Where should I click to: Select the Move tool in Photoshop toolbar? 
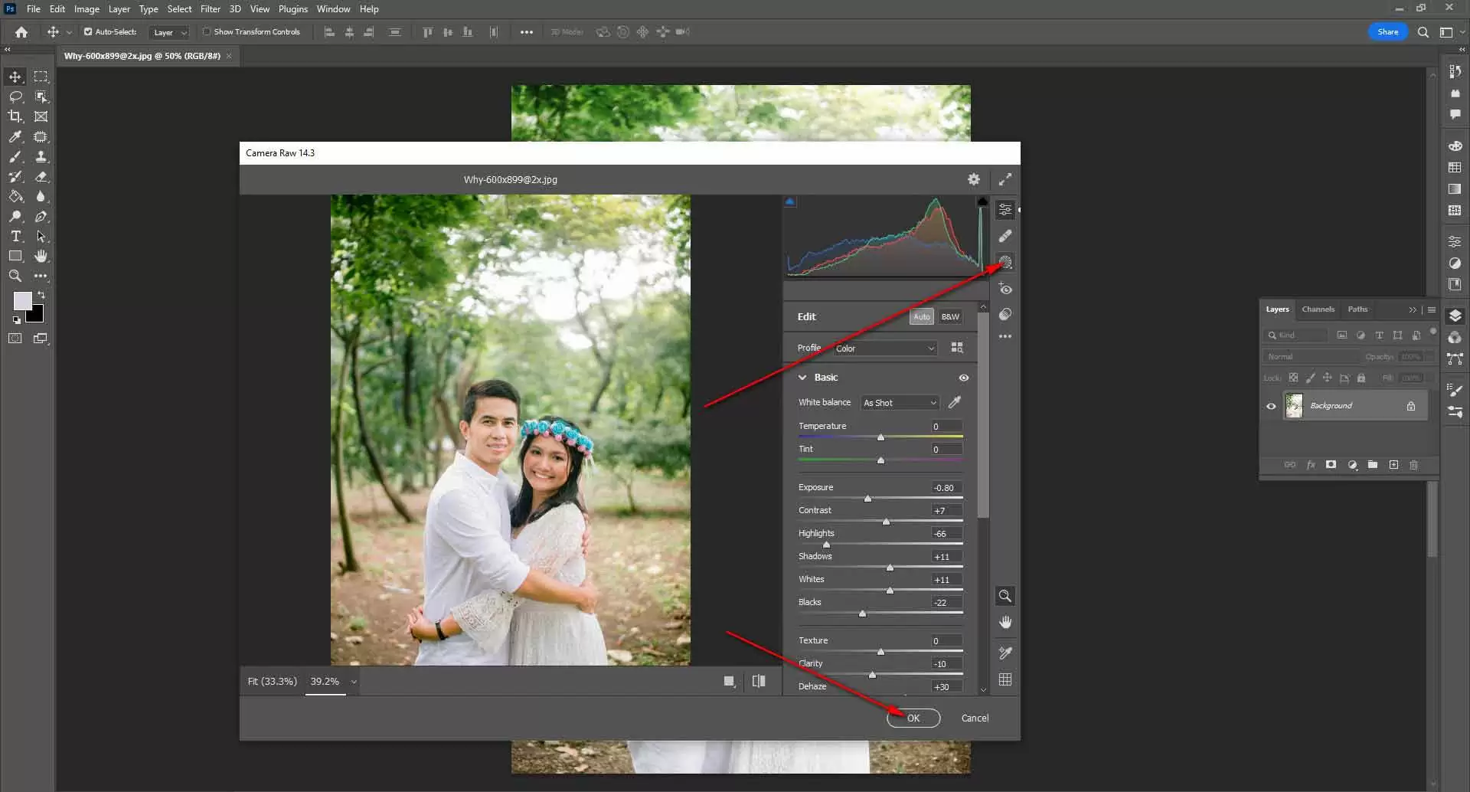pyautogui.click(x=15, y=77)
